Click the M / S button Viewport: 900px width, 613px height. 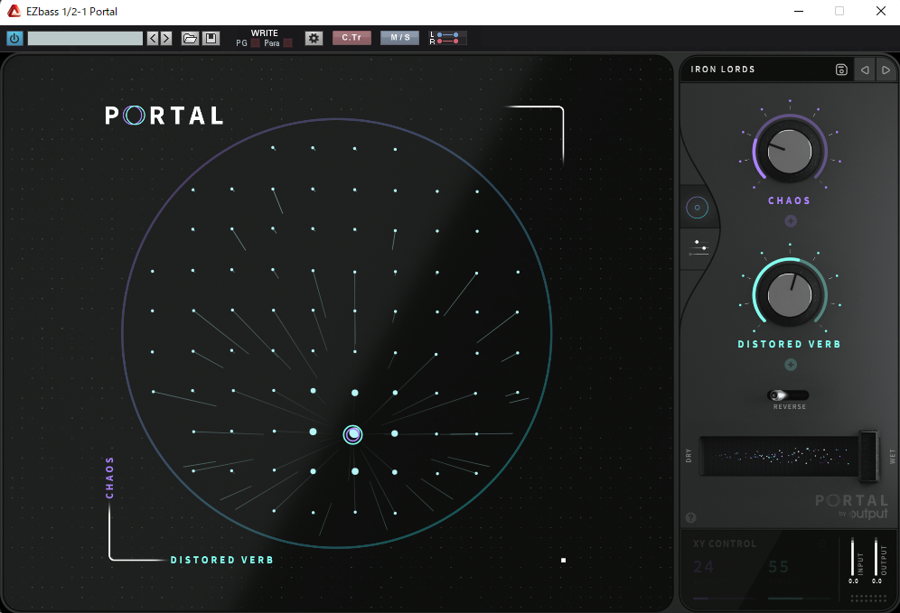[x=400, y=38]
